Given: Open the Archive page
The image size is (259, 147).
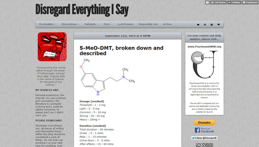Looking at the screenshot, I should point(167,24).
